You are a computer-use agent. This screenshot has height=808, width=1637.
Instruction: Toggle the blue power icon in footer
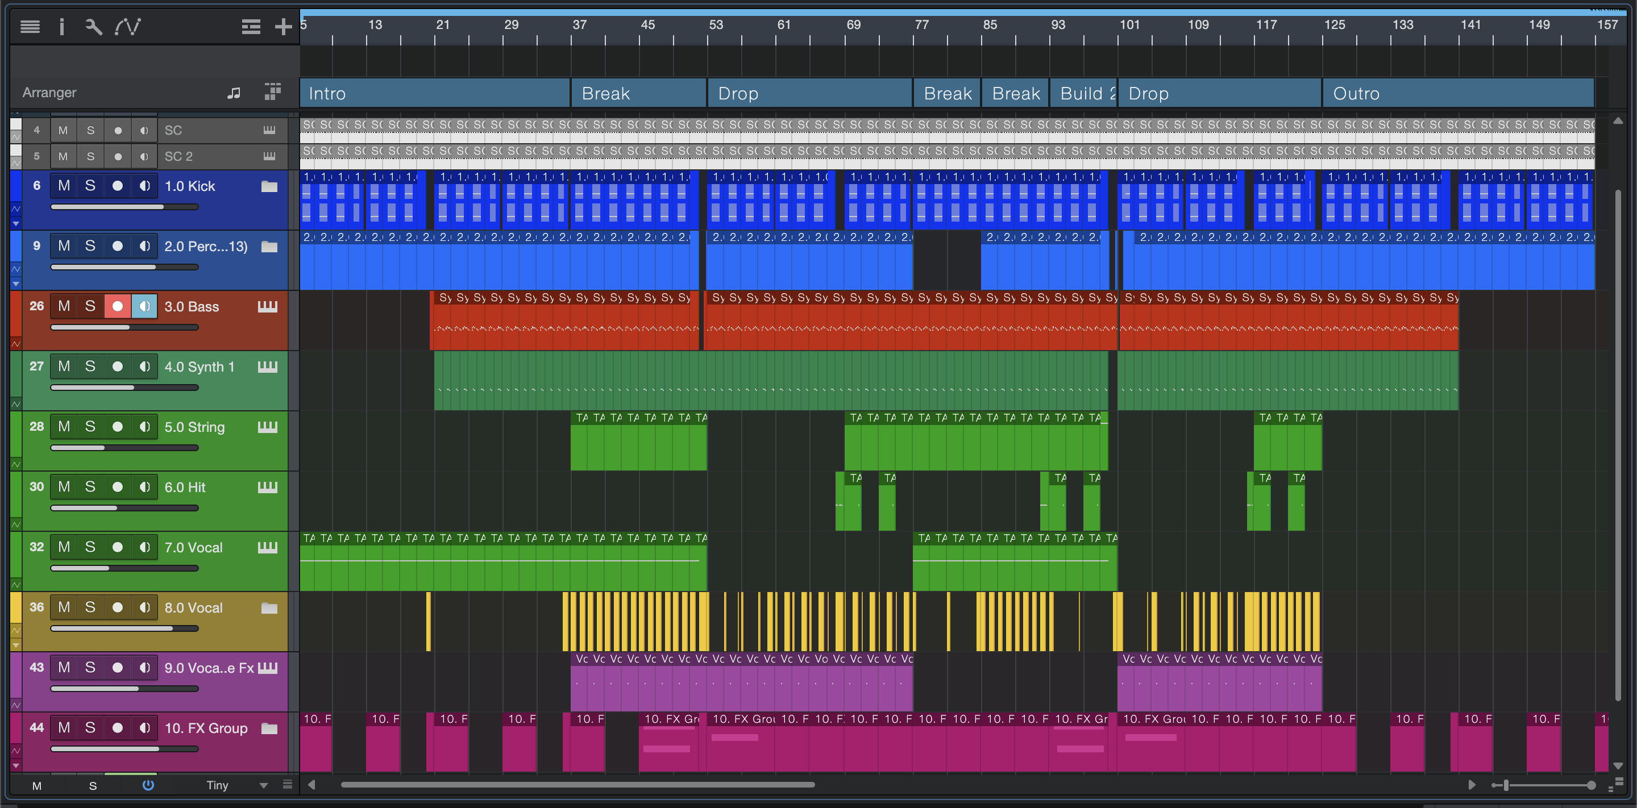pos(148,785)
